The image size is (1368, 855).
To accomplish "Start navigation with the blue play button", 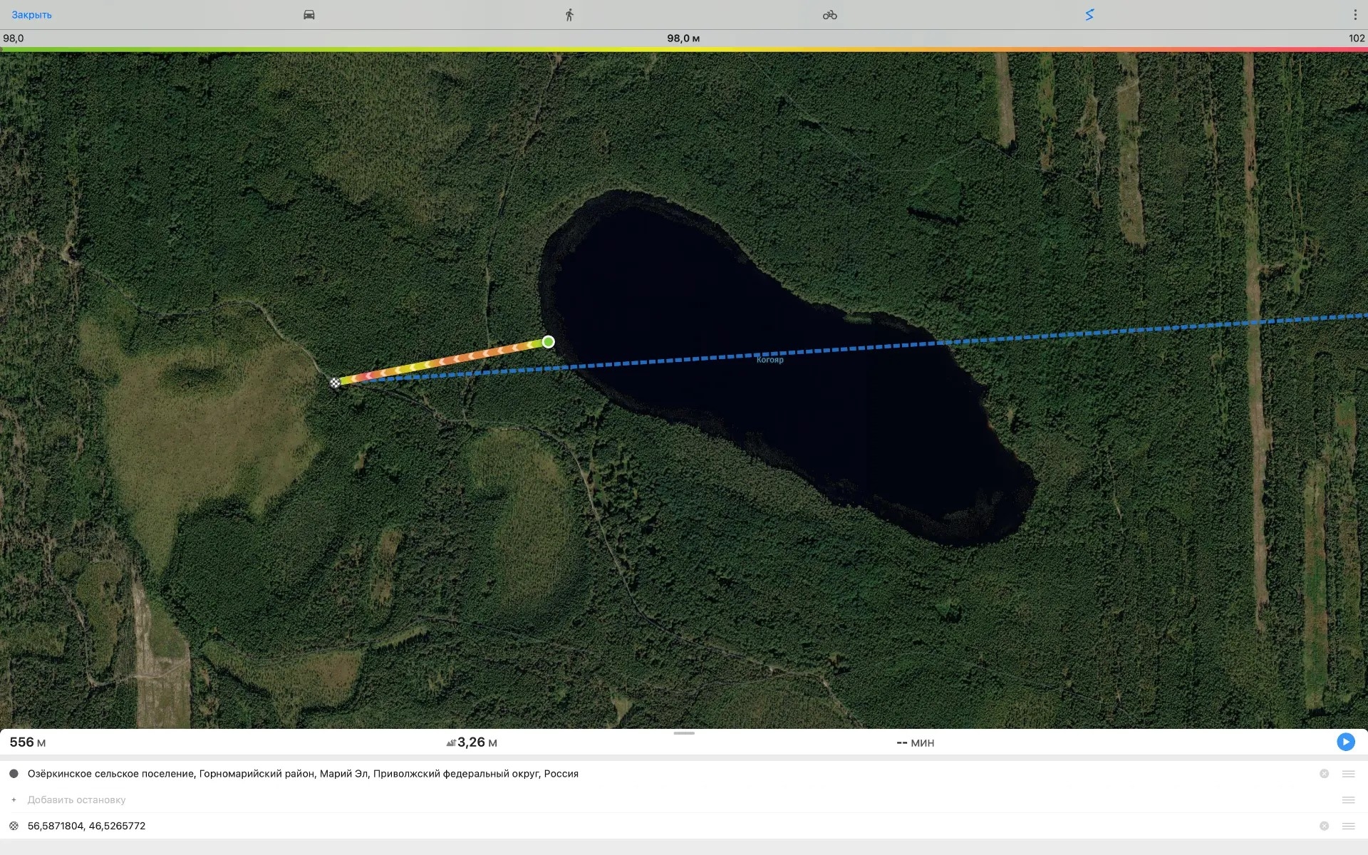I will point(1345,742).
